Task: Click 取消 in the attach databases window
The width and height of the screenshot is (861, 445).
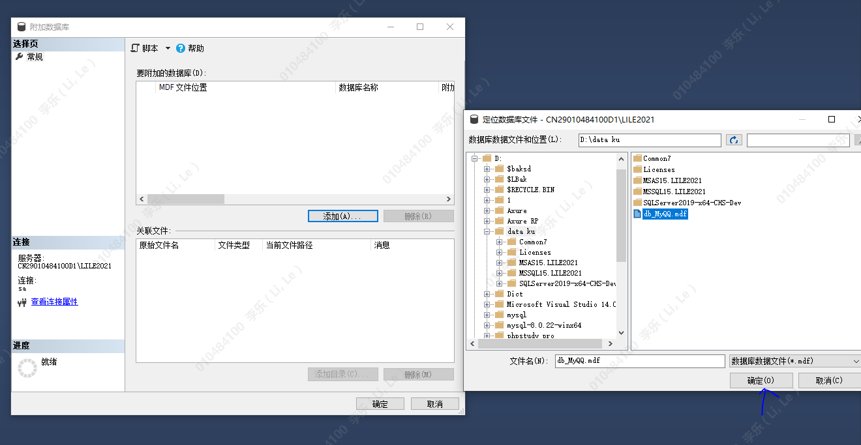Action: 435,404
